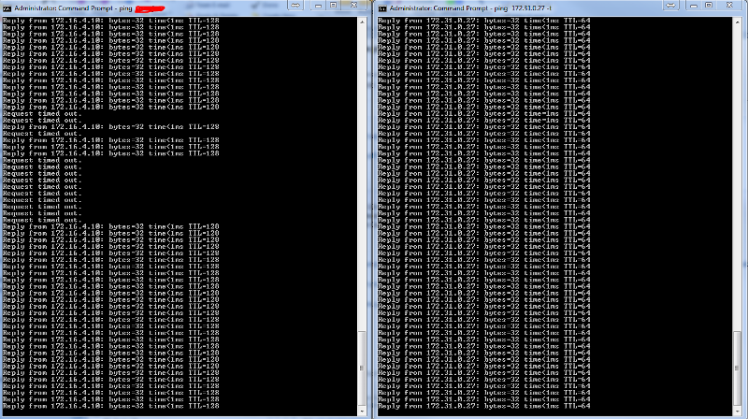Viewport: 748px width, 419px height.
Task: Open system menu icon of right Command Prompt
Action: [383, 7]
